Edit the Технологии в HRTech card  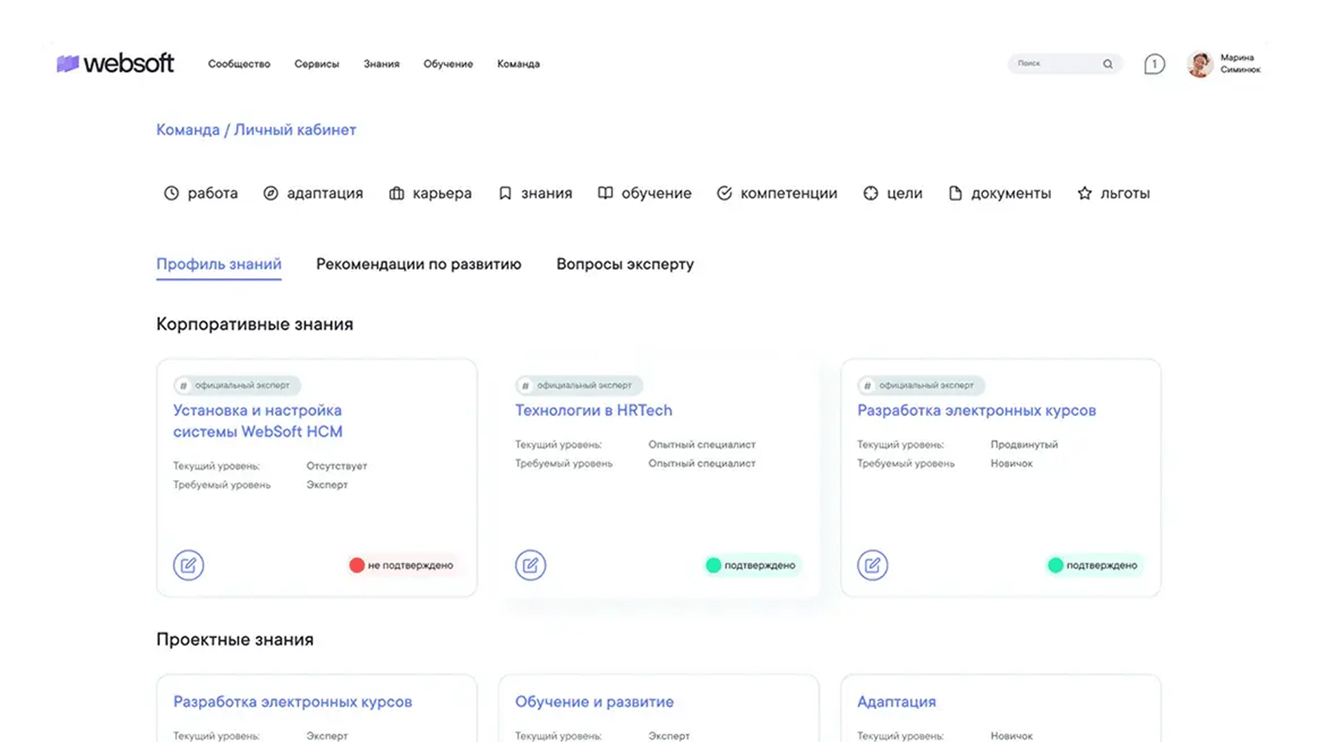[530, 565]
